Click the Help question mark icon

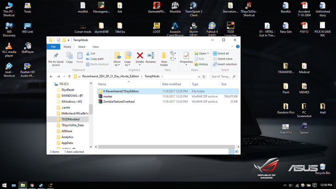click(x=238, y=47)
